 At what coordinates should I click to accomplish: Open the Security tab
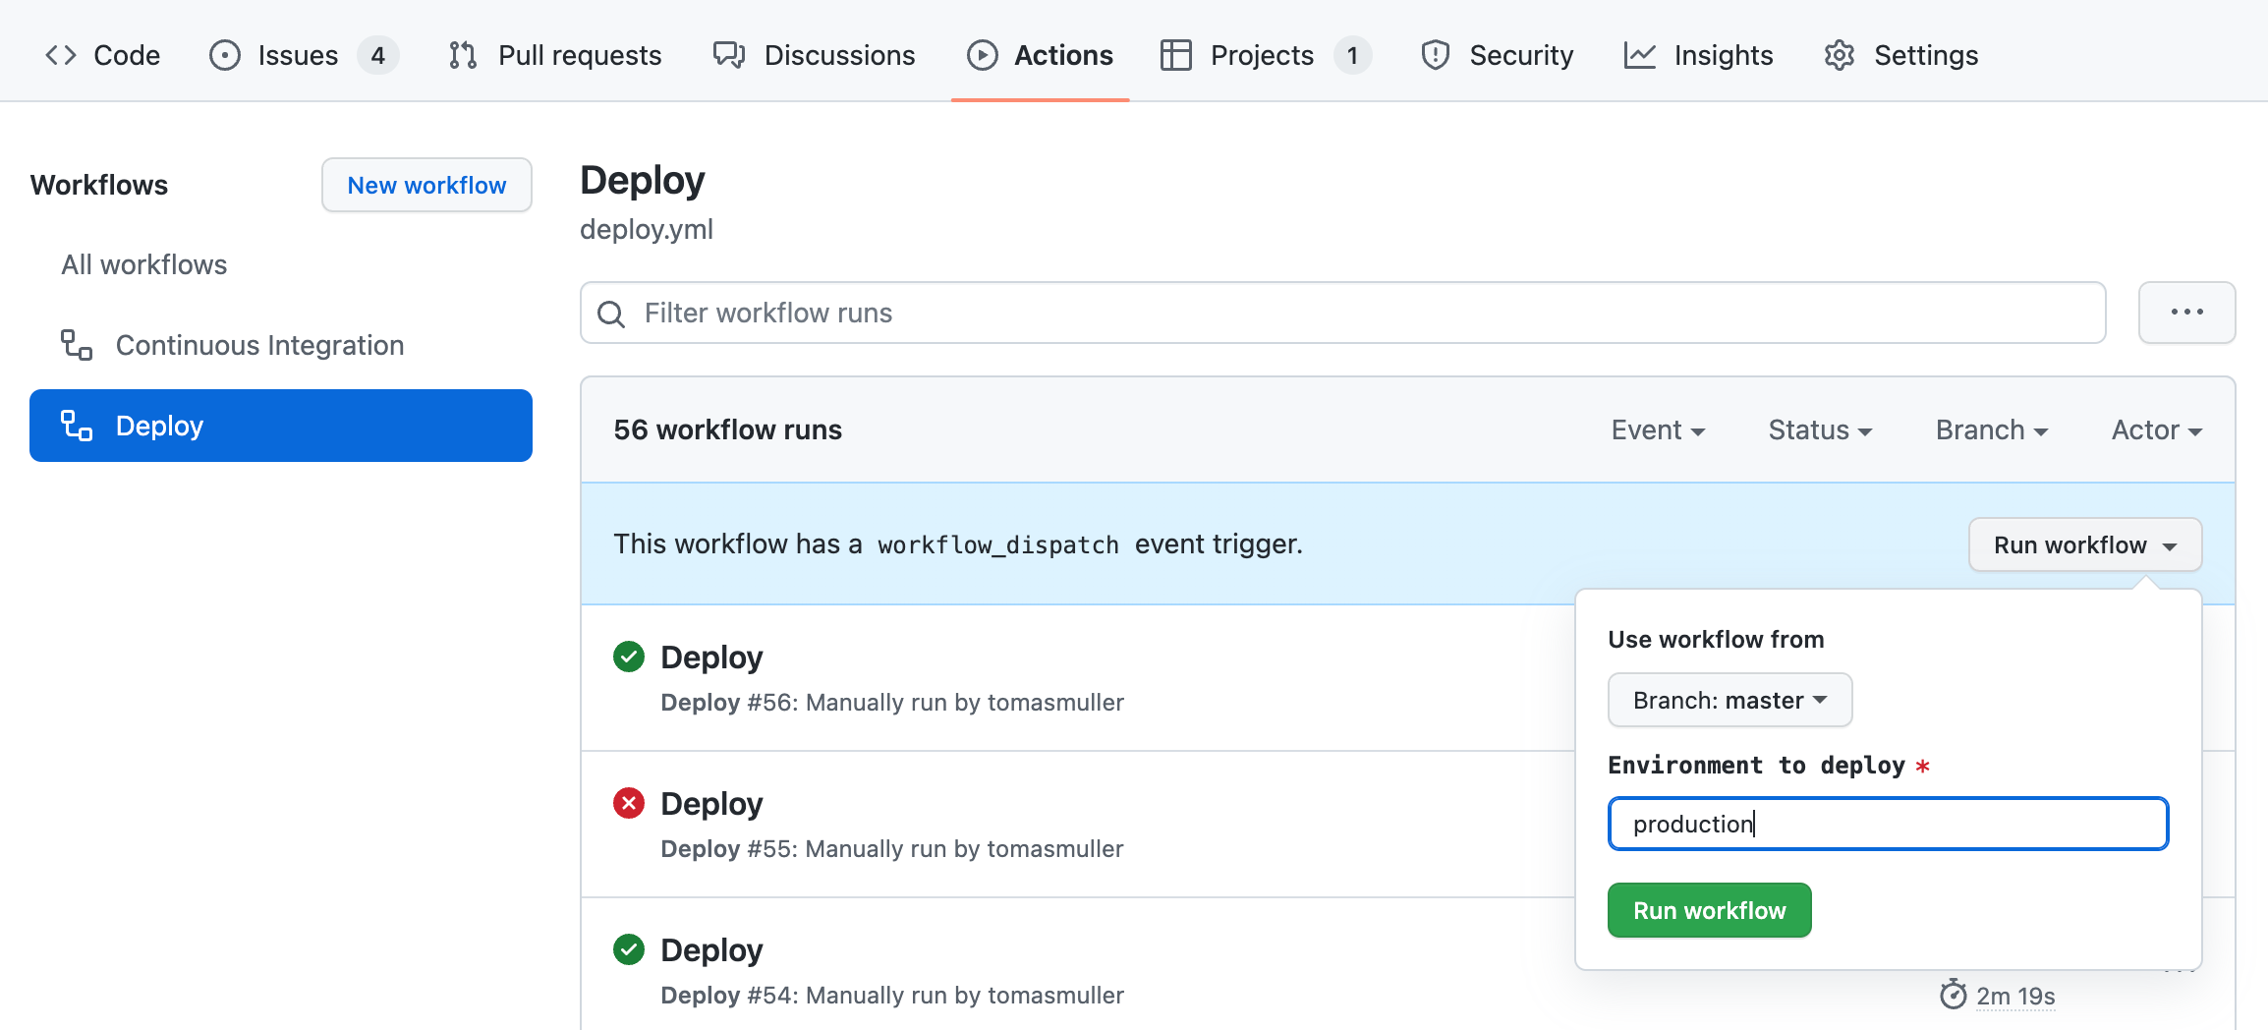1497,55
